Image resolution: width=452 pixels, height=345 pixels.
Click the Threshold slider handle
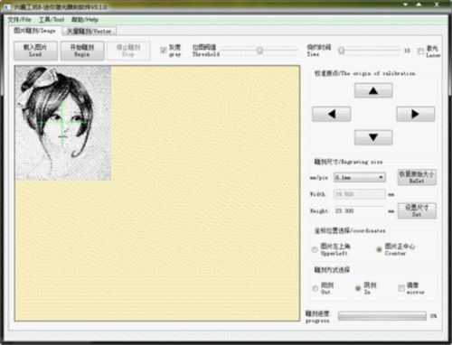coord(259,51)
